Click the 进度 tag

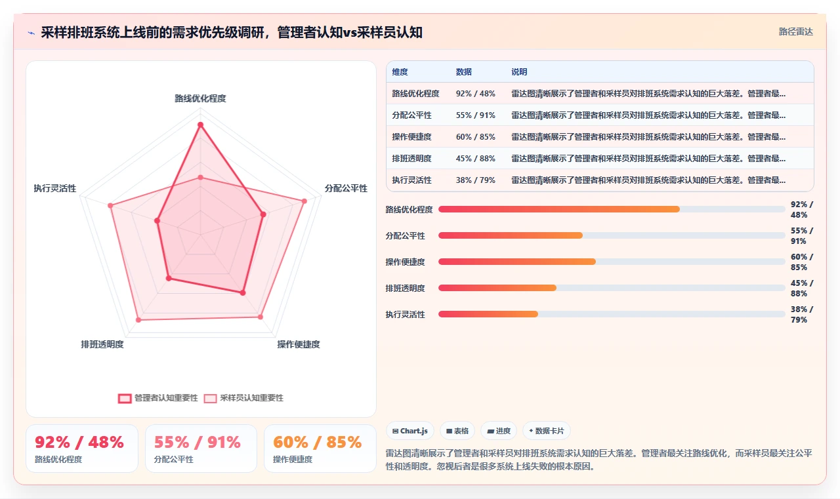(x=499, y=431)
